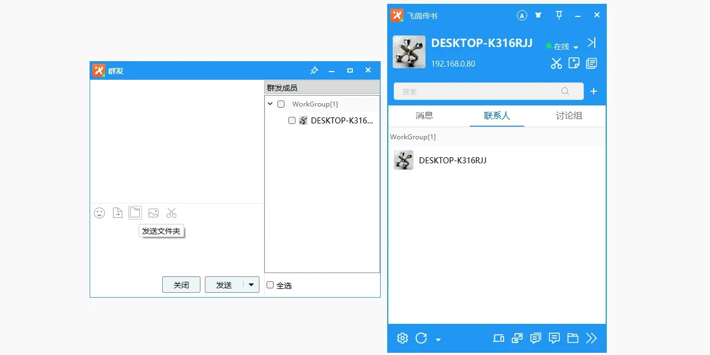Viewport: 710px width, 355px height.
Task: Collapse the panel with arrow-bar icon
Action: (591, 43)
